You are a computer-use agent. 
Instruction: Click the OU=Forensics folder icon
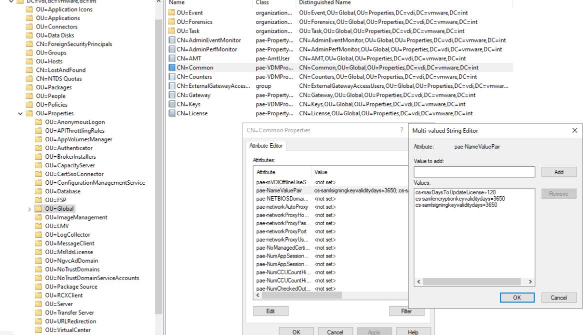[171, 22]
